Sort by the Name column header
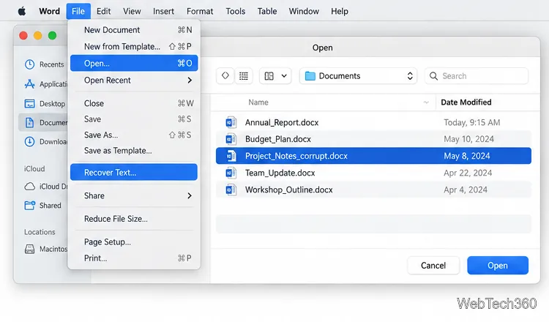 [258, 102]
